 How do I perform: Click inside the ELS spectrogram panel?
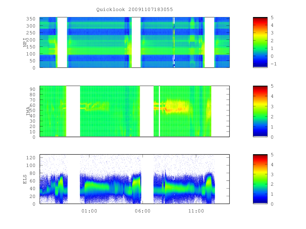point(135,179)
